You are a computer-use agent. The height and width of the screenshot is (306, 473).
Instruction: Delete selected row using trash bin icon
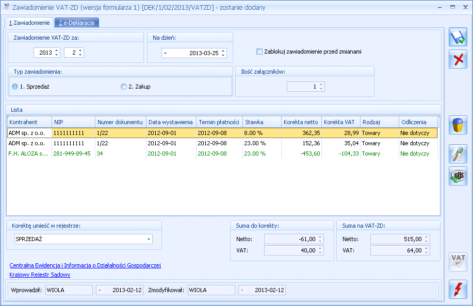click(x=458, y=125)
